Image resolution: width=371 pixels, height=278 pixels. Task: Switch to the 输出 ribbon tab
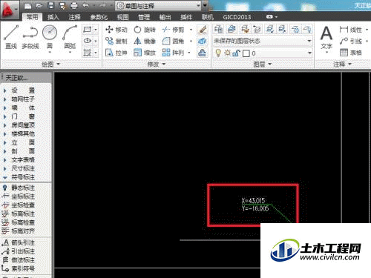click(x=165, y=17)
